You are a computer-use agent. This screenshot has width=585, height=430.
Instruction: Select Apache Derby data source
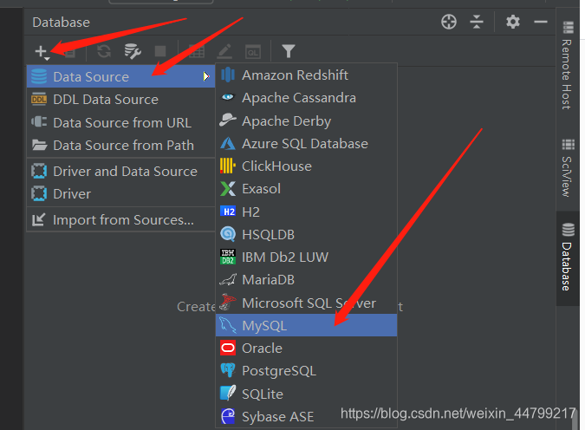point(306,121)
